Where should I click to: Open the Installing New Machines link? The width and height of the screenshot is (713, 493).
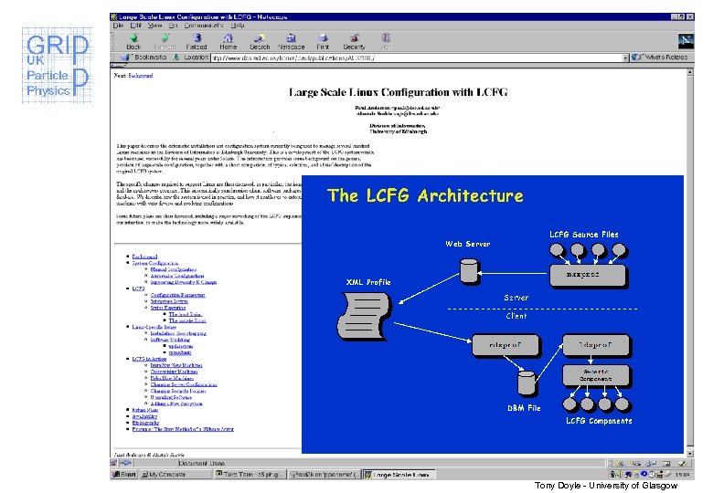[x=176, y=365]
